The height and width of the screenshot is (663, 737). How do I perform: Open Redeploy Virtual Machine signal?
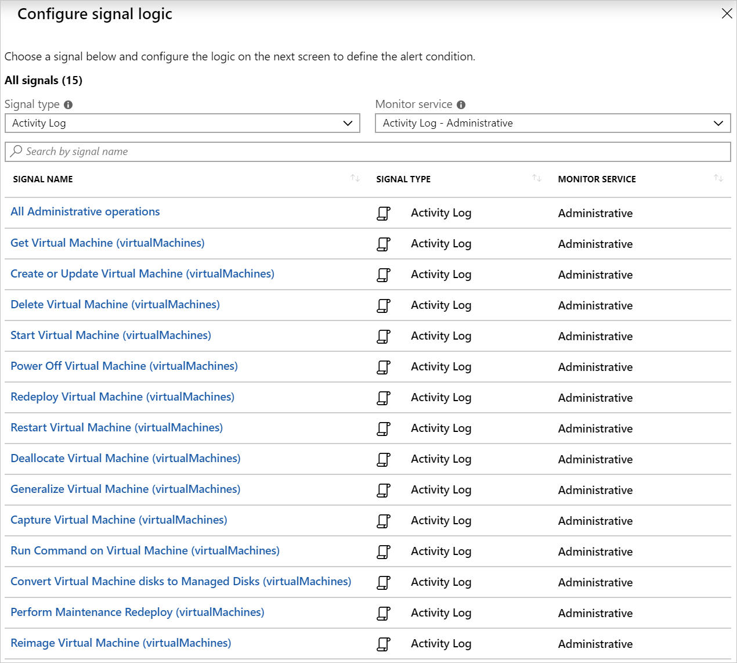click(x=122, y=397)
